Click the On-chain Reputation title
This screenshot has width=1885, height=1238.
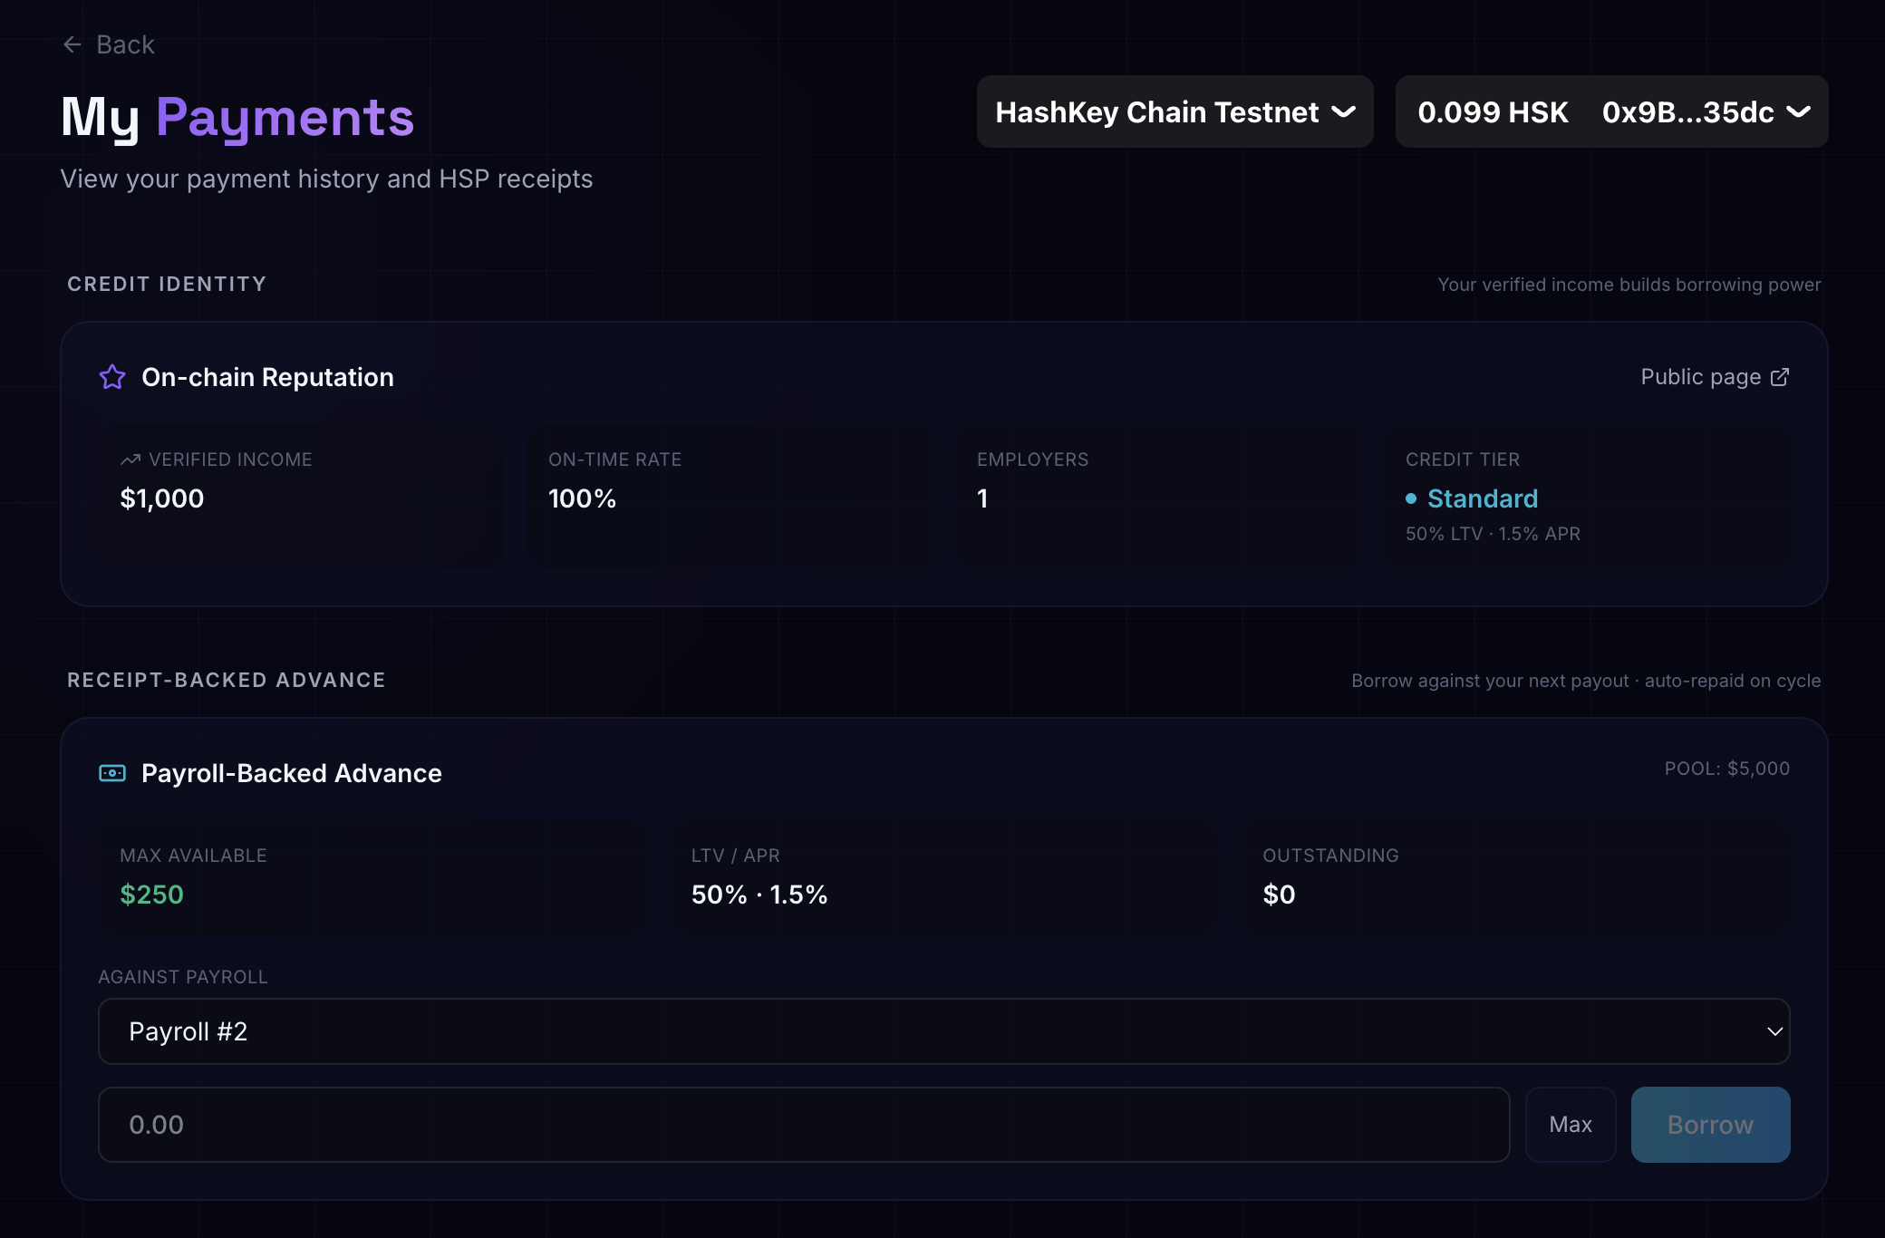click(268, 377)
